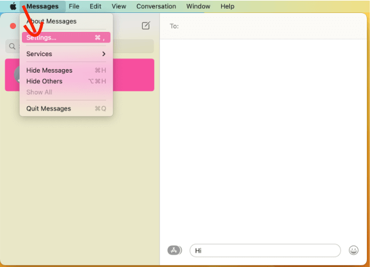
Task: Open the Window menu
Action: (x=199, y=6)
